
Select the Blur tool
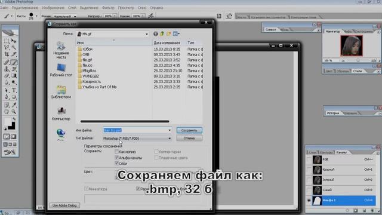7,82
